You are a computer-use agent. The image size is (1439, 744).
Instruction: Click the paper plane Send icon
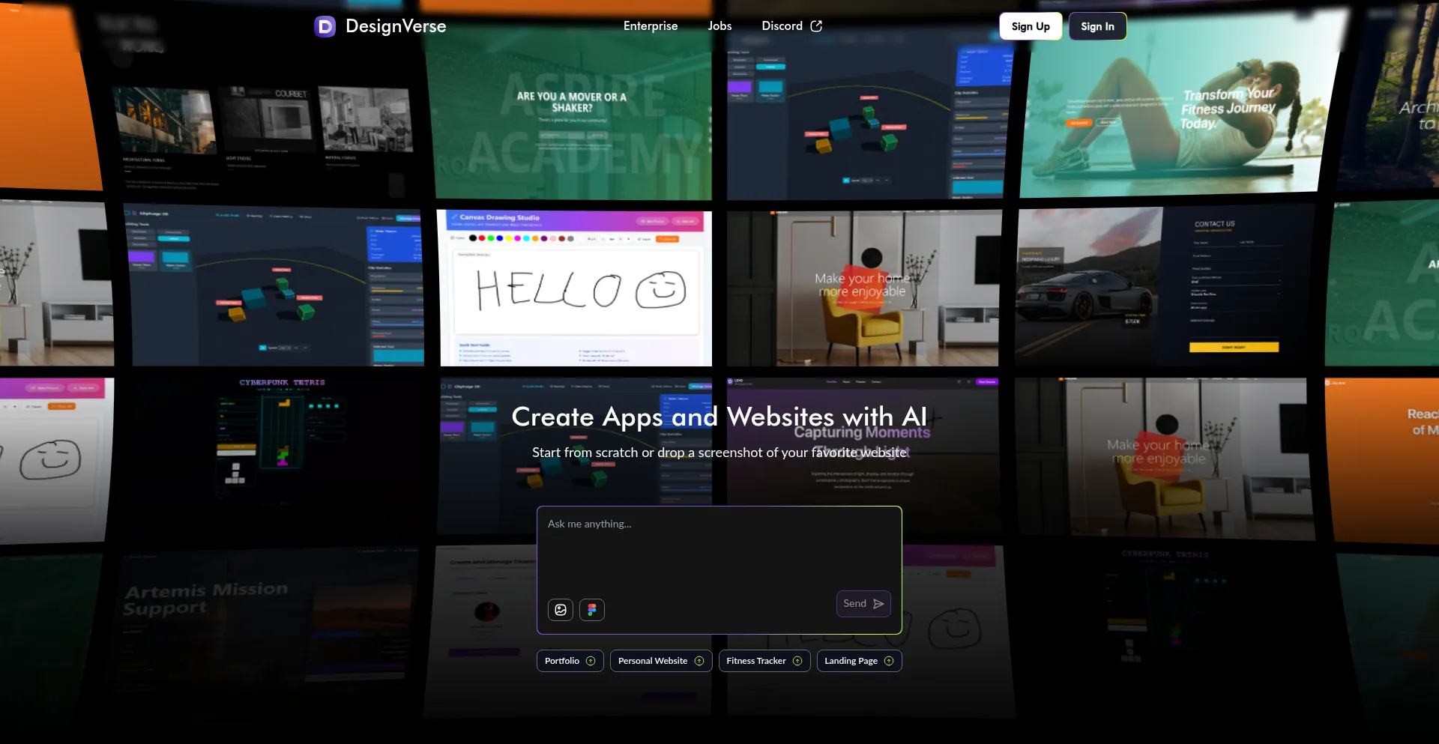[878, 604]
